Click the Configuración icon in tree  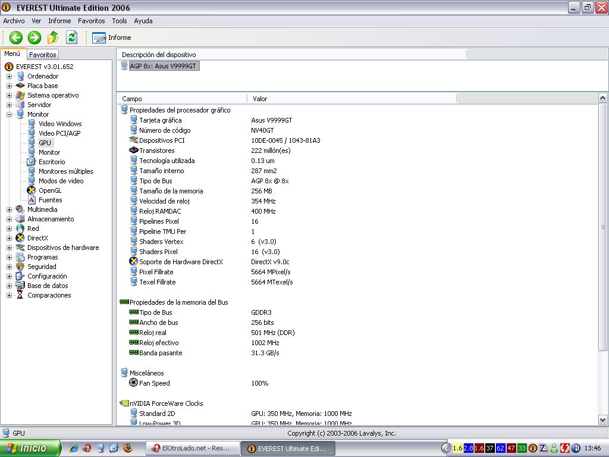[x=20, y=276]
